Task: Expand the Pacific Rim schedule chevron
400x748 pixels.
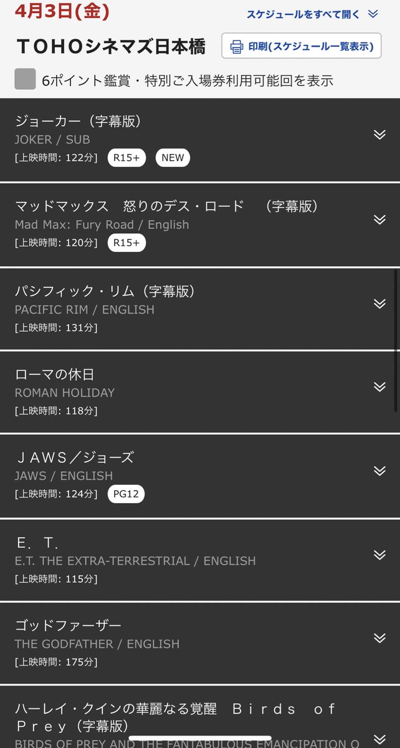Action: [x=379, y=304]
